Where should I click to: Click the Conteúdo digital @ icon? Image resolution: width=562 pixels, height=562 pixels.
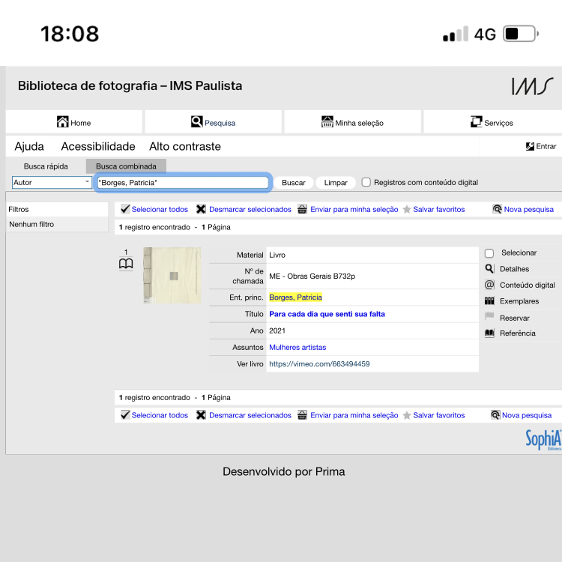pyautogui.click(x=489, y=285)
